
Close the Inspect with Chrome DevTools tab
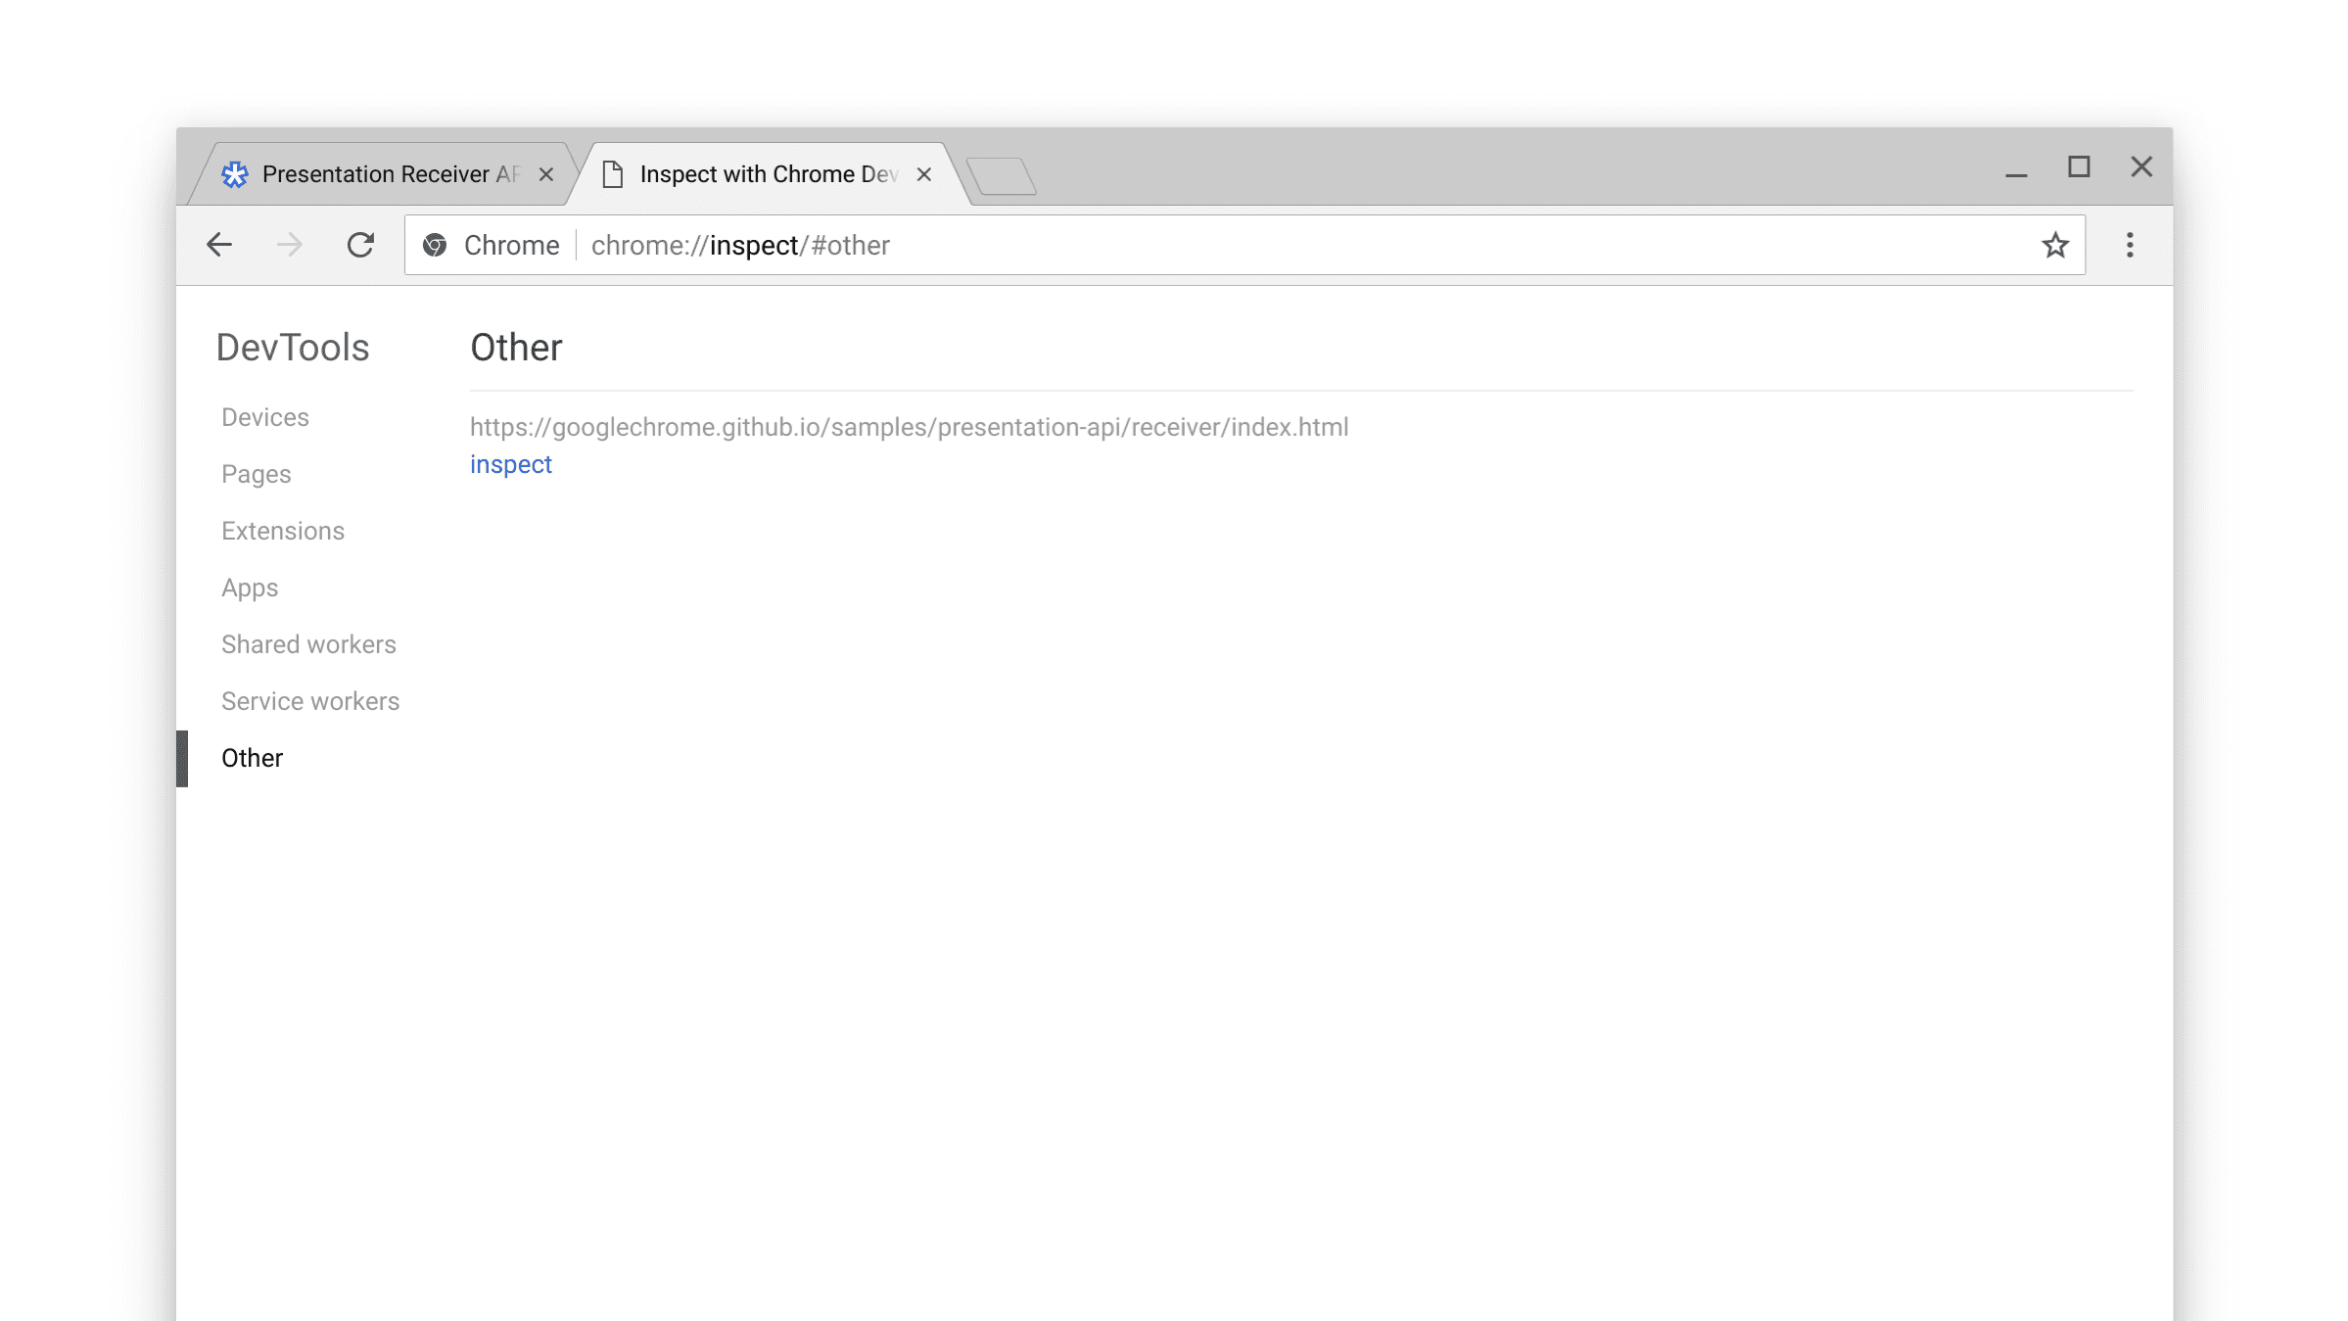point(924,172)
